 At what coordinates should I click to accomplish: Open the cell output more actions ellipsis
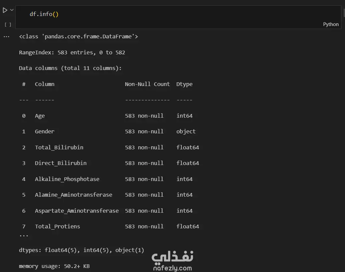6,37
